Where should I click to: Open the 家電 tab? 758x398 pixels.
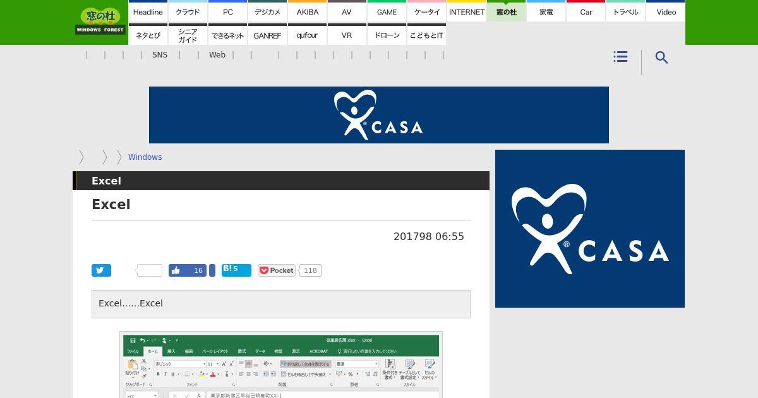point(546,11)
